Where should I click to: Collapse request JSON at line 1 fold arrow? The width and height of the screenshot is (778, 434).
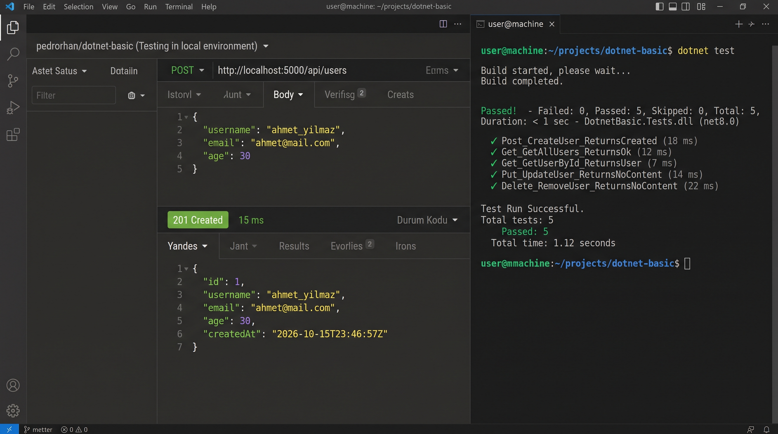pos(186,117)
